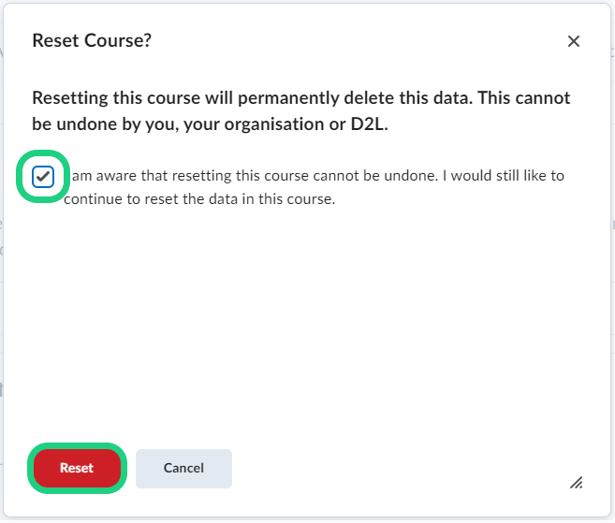Dismiss the dialog using the X icon
The image size is (615, 523).
[574, 41]
